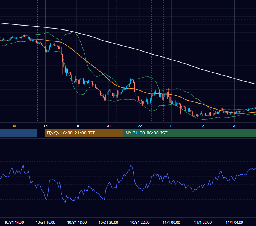
Task: Click the NY 21:00-06:00 JST session bar
Action: tap(189, 133)
